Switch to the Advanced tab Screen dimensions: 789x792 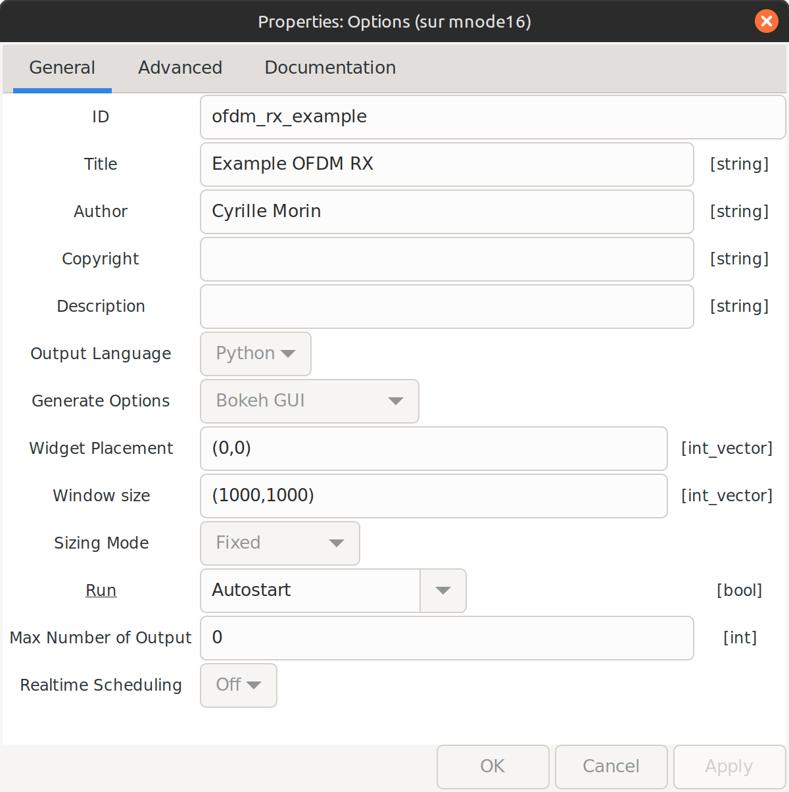[180, 68]
